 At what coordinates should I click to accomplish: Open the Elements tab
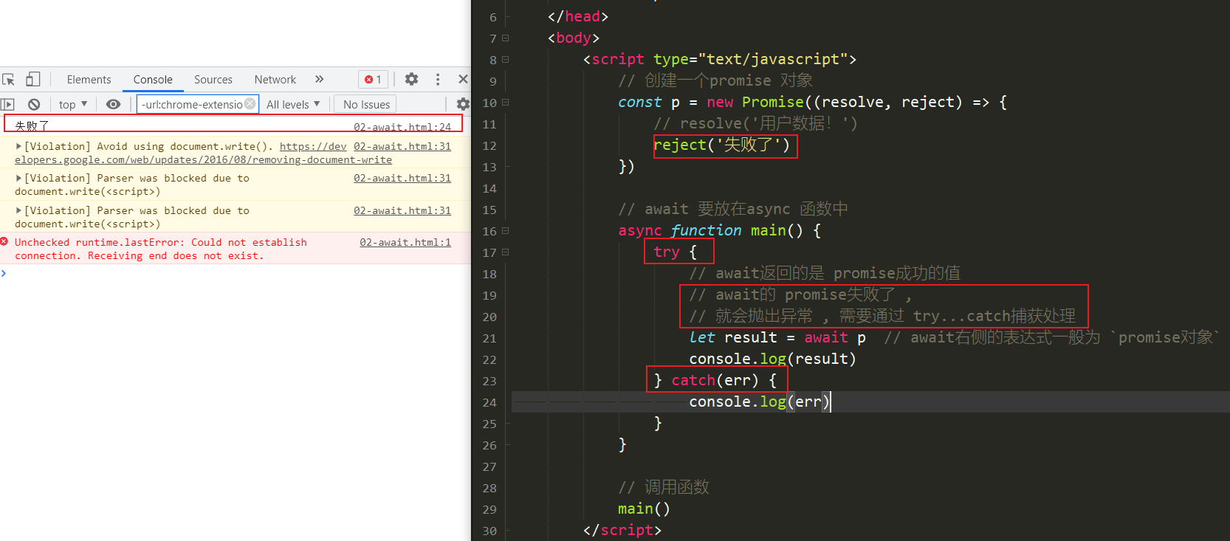[89, 80]
